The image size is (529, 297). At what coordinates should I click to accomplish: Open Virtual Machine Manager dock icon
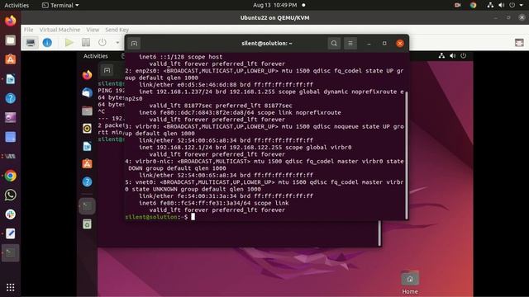(x=11, y=156)
